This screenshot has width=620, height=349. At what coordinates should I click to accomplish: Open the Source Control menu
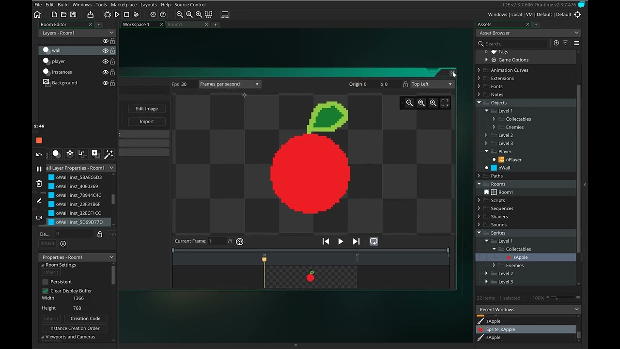pyautogui.click(x=190, y=5)
